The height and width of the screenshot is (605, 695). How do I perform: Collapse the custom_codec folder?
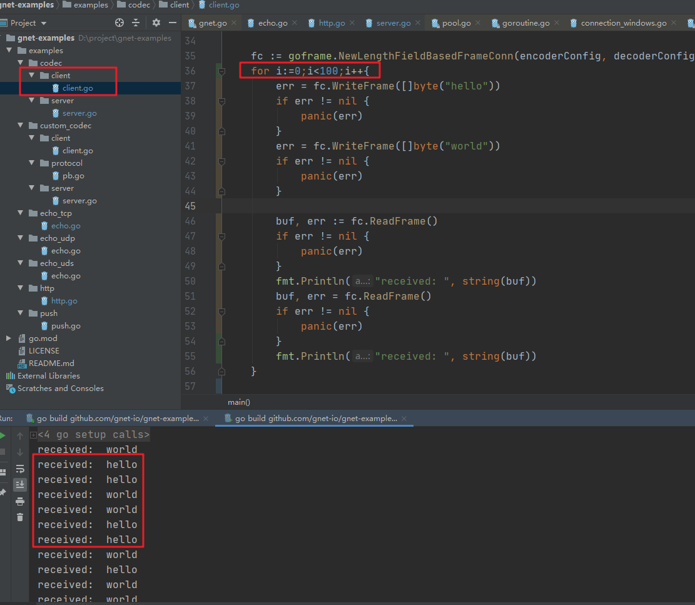click(21, 125)
